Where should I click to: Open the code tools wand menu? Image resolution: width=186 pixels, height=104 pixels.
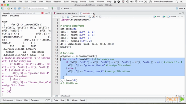click(x=94, y=17)
